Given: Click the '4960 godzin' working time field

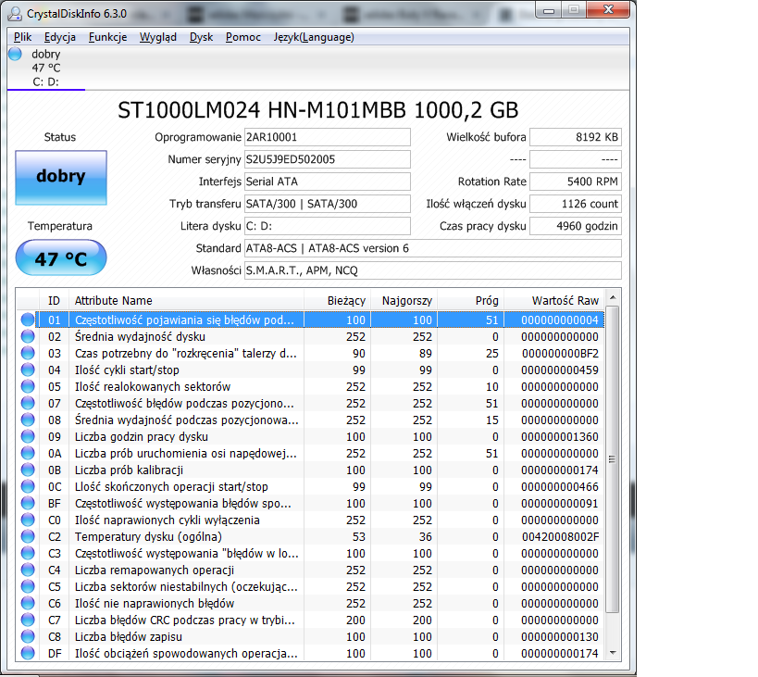Looking at the screenshot, I should click(576, 226).
